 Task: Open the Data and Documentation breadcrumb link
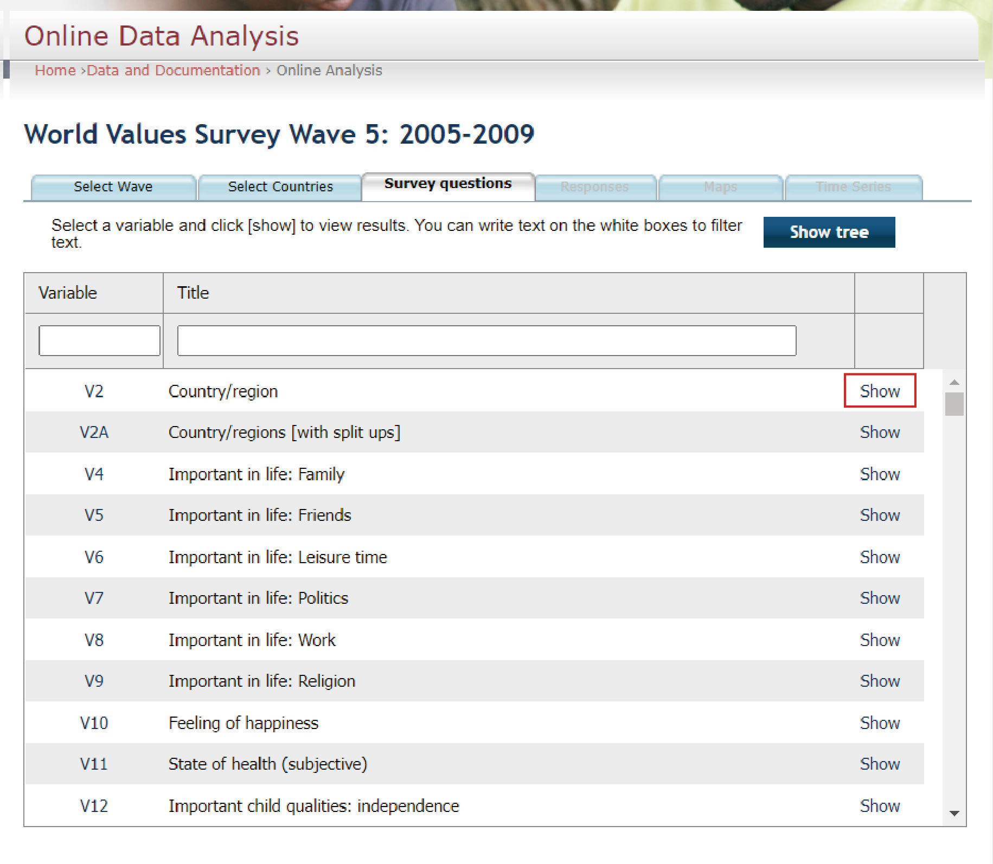pyautogui.click(x=174, y=70)
